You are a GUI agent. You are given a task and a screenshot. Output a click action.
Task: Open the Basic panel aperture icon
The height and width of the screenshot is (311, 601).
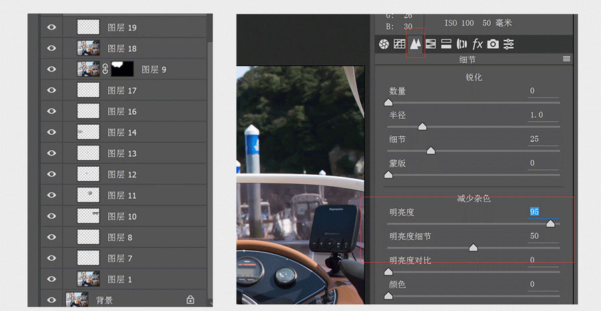click(384, 44)
